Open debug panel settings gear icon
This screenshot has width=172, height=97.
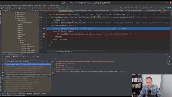167,54
